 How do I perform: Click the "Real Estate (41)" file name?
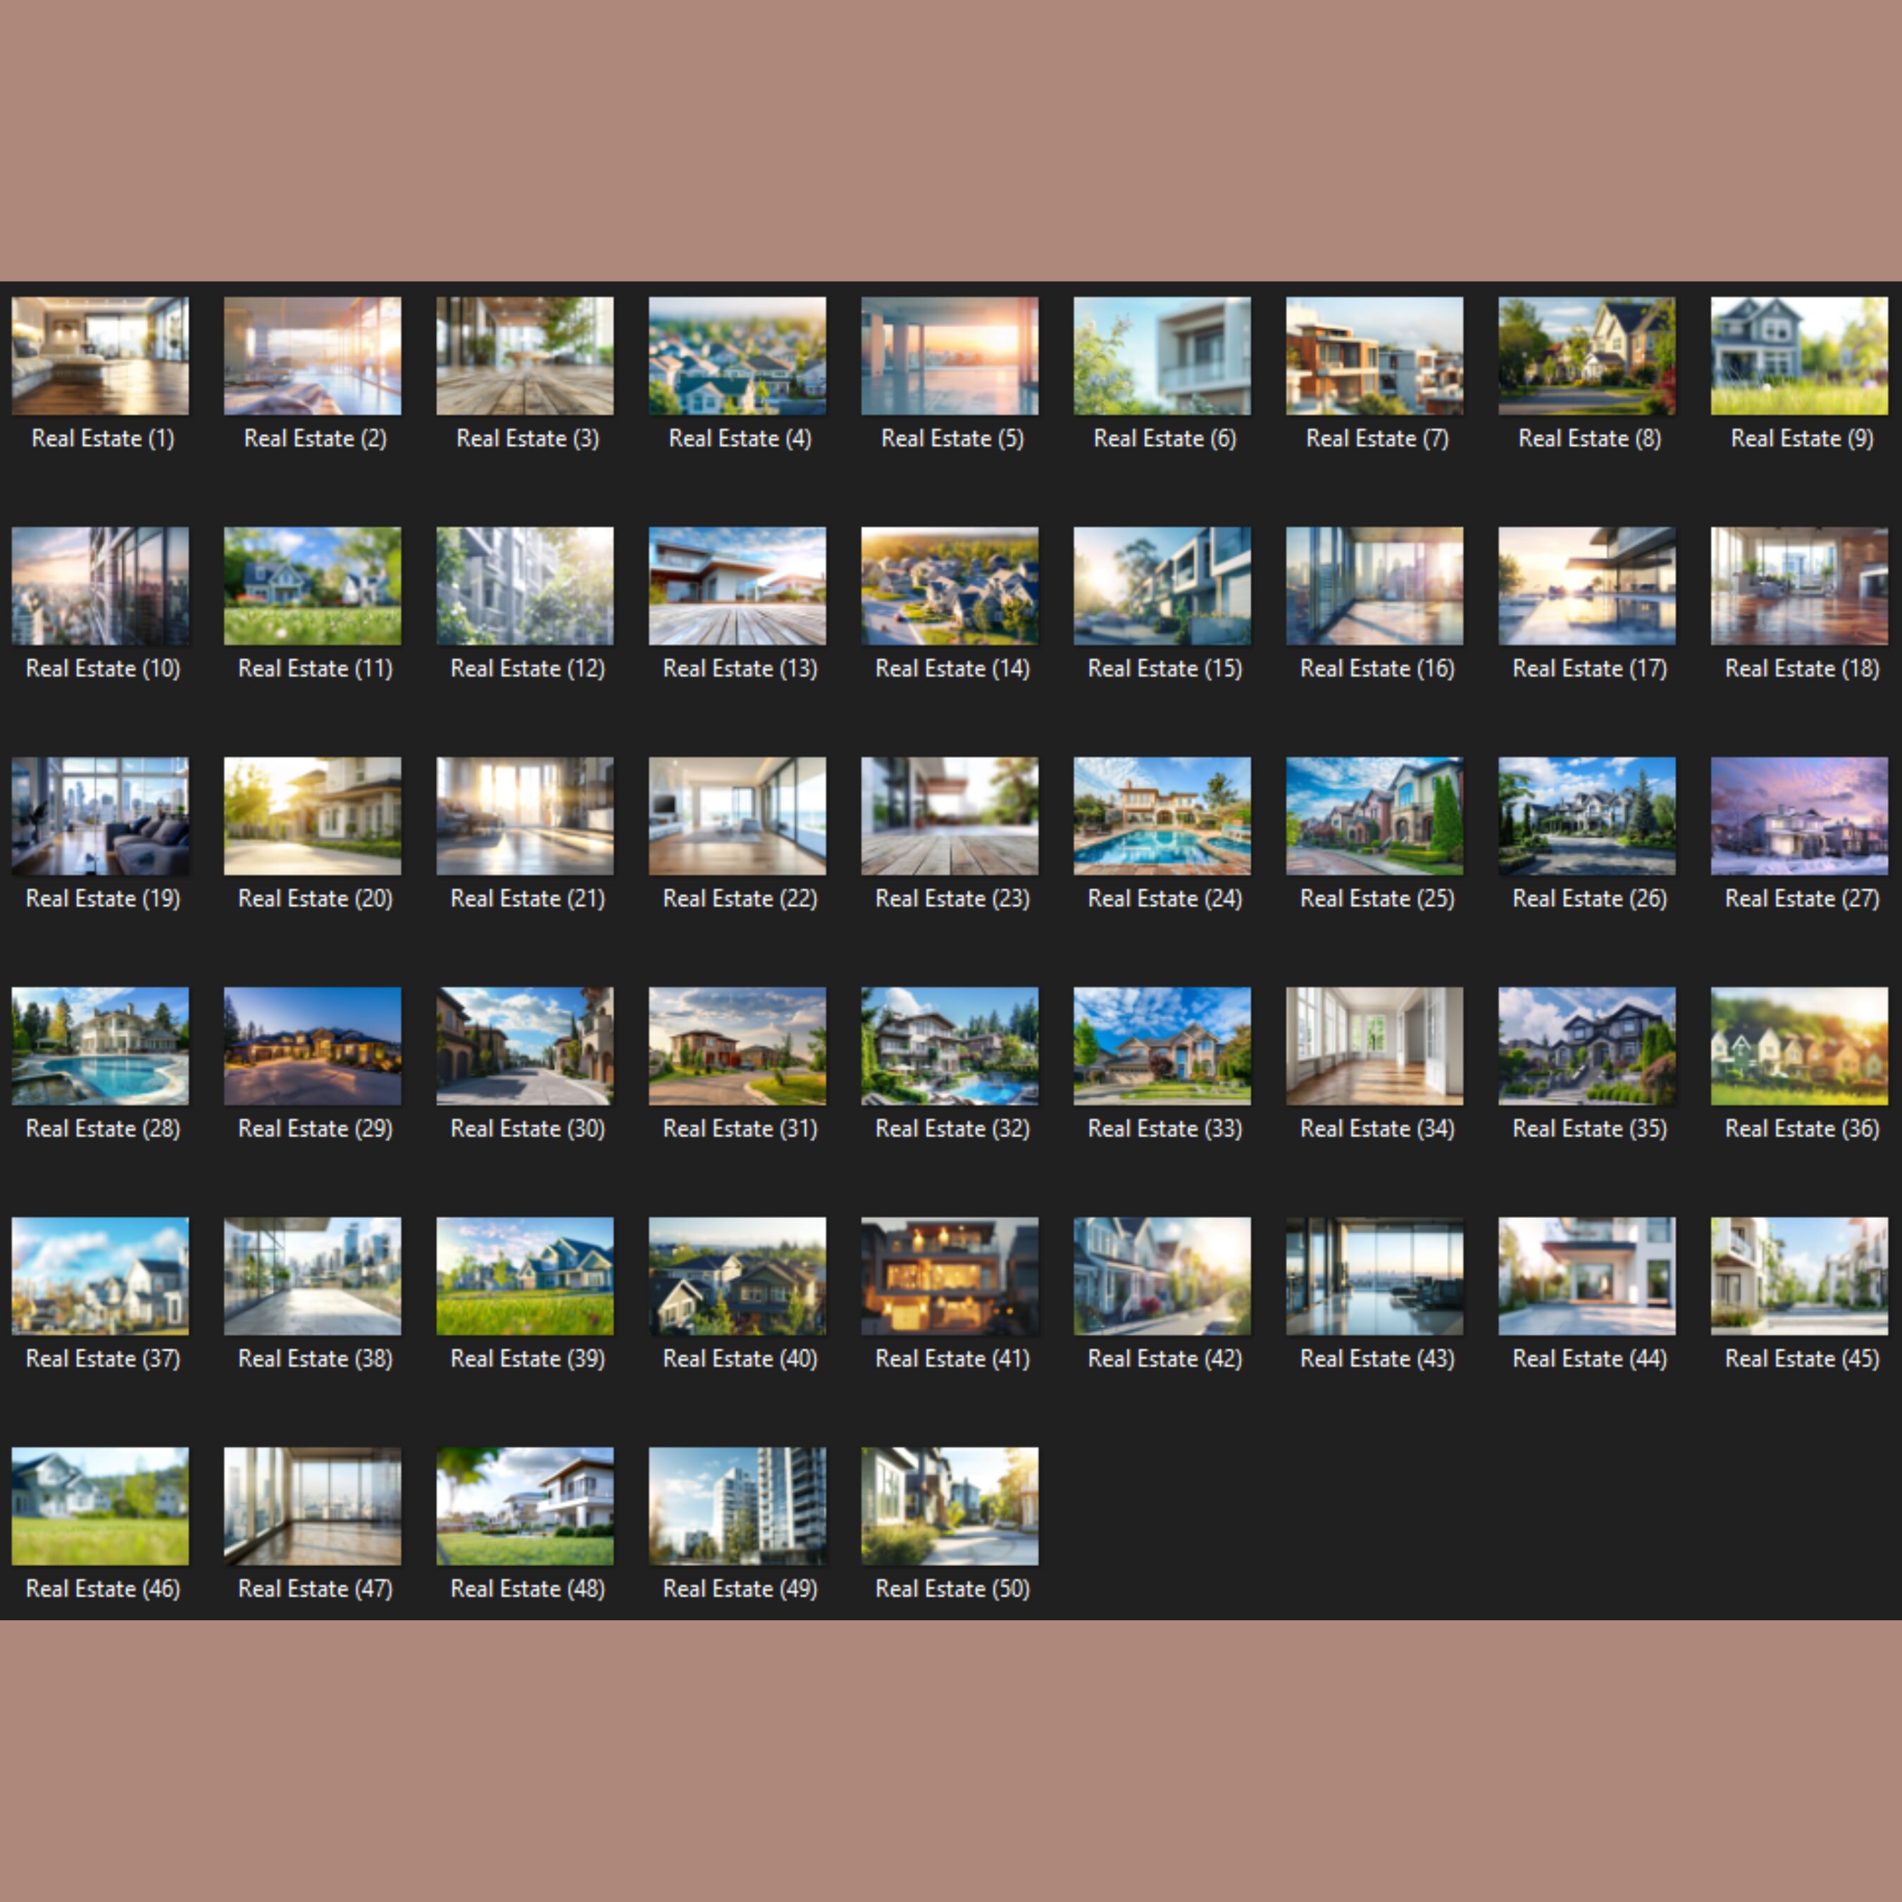(x=953, y=1360)
